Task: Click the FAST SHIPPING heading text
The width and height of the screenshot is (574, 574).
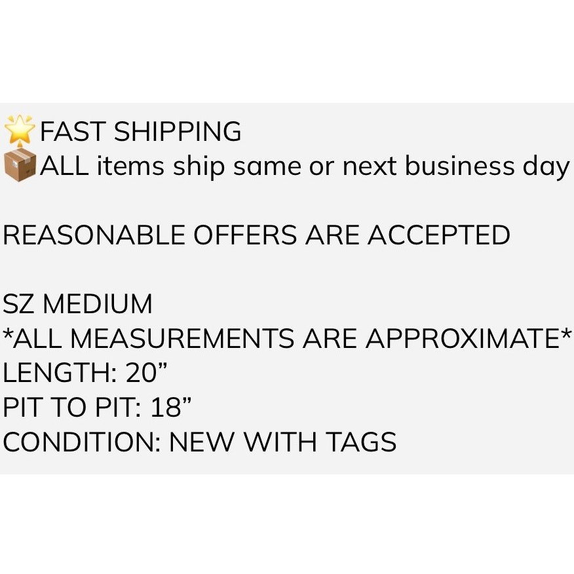Action: pyautogui.click(x=140, y=132)
